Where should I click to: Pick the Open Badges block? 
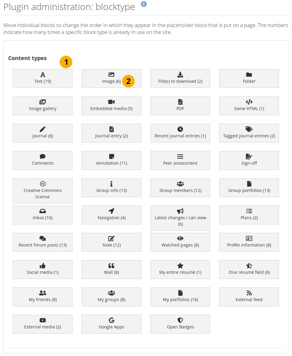pos(180,324)
